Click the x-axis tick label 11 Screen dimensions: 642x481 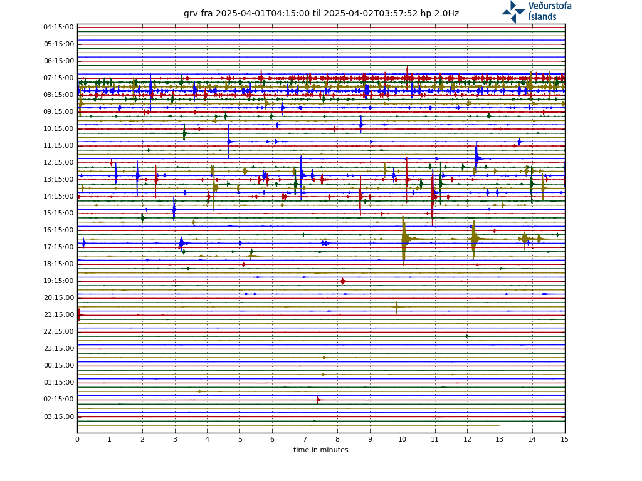(x=435, y=439)
